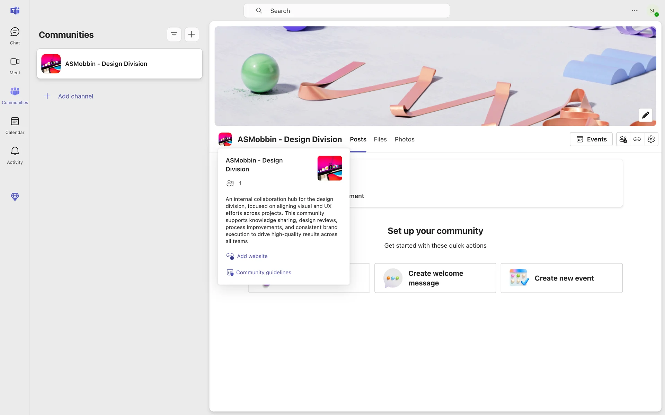
Task: Edit the banner with pencil icon
Action: 645,115
